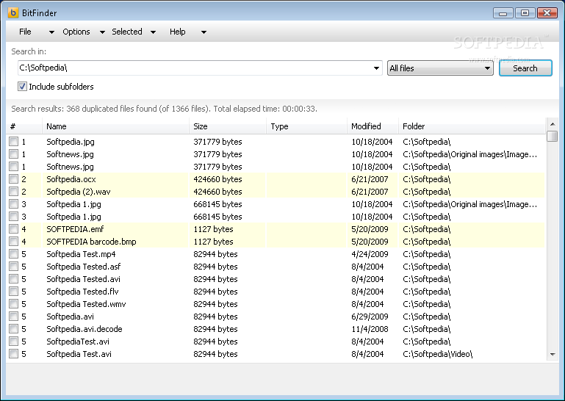Open the All files type filter dropdown
The image size is (565, 401).
point(440,68)
